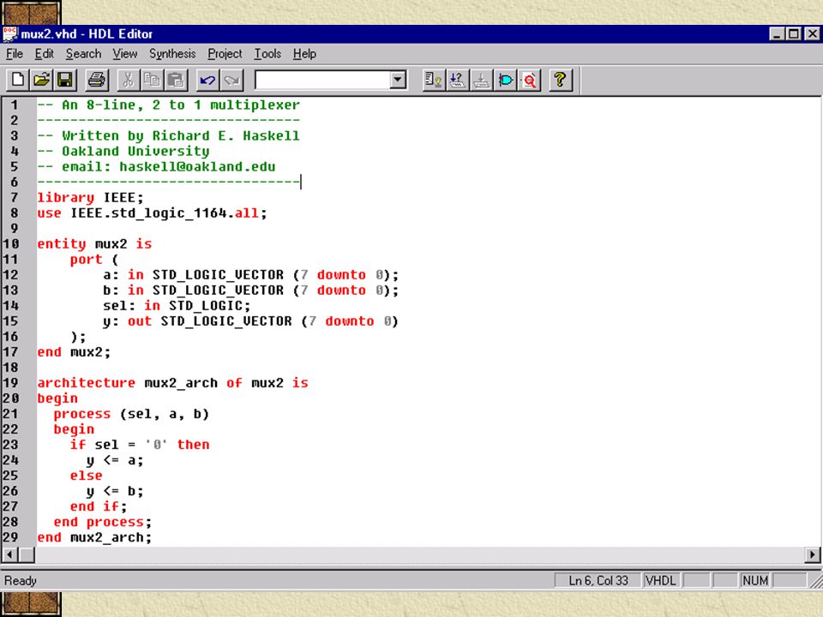Create a new file with the New icon

17,81
